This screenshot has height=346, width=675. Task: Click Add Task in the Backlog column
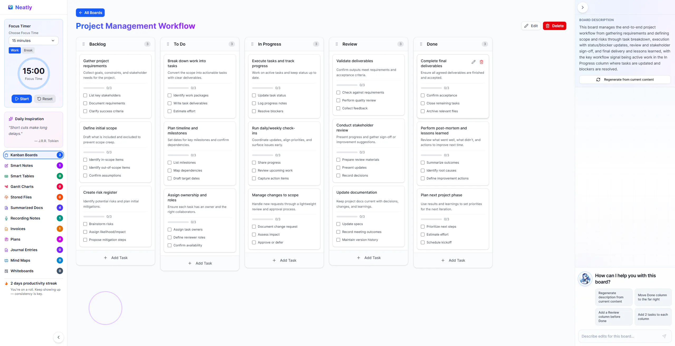115,258
